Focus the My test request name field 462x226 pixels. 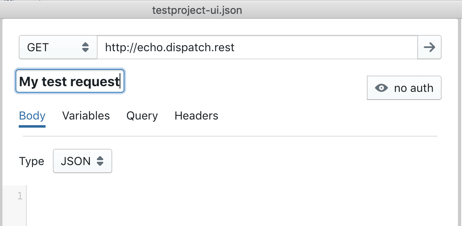coord(70,81)
